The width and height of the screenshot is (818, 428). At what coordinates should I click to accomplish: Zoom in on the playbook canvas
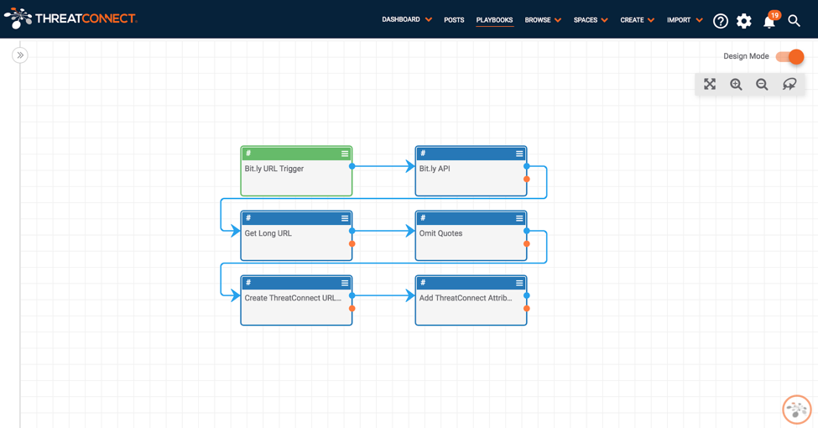tap(736, 84)
